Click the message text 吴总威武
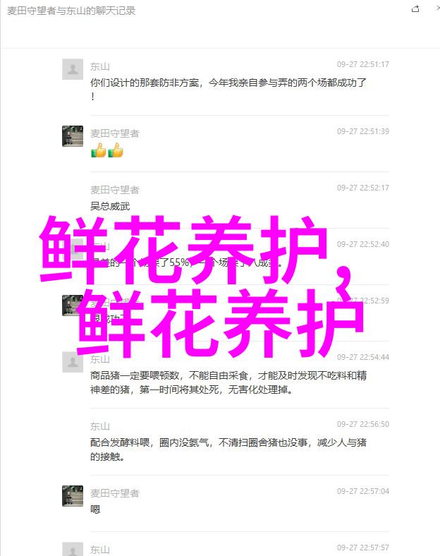The width and height of the screenshot is (440, 556). point(110,206)
